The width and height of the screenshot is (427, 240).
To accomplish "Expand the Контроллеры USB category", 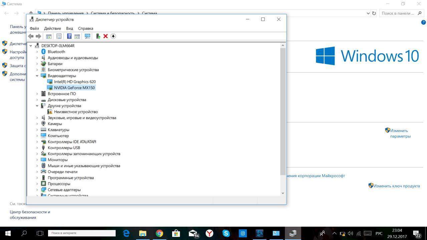I will click(x=37, y=148).
